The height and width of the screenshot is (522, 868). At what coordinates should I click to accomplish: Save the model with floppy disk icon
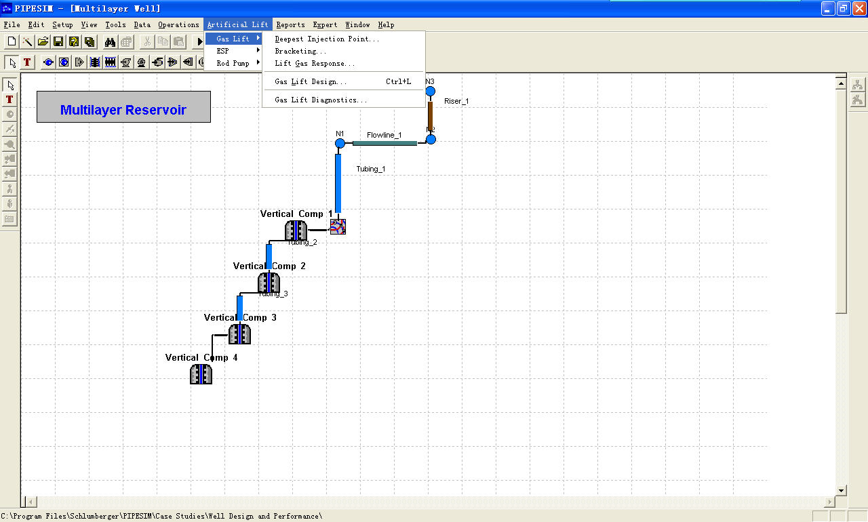point(58,41)
